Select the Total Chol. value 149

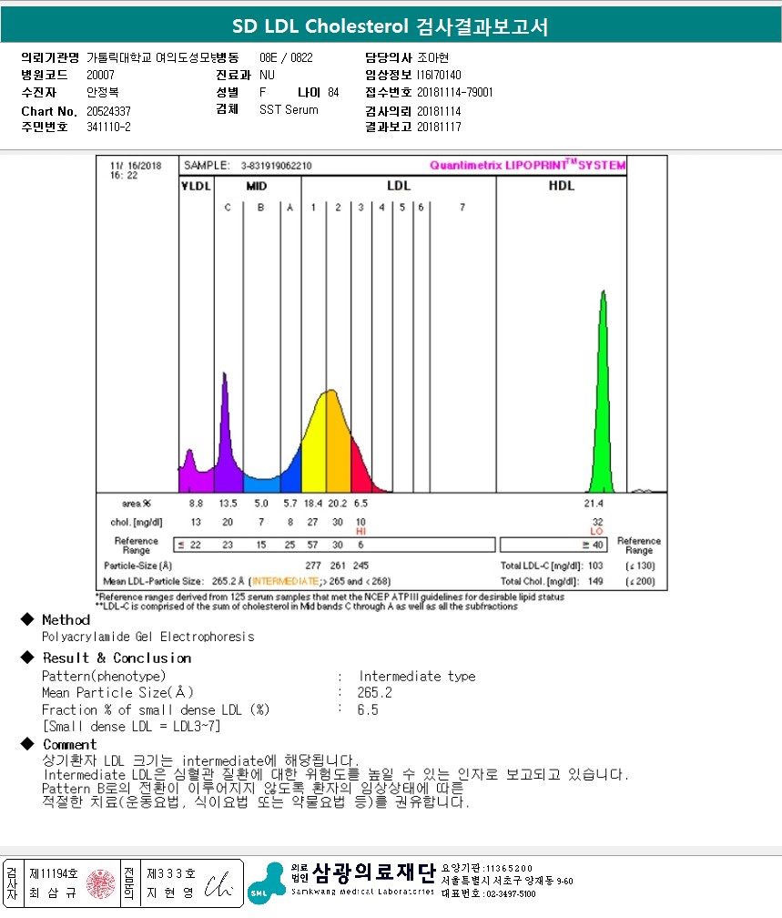click(x=595, y=581)
